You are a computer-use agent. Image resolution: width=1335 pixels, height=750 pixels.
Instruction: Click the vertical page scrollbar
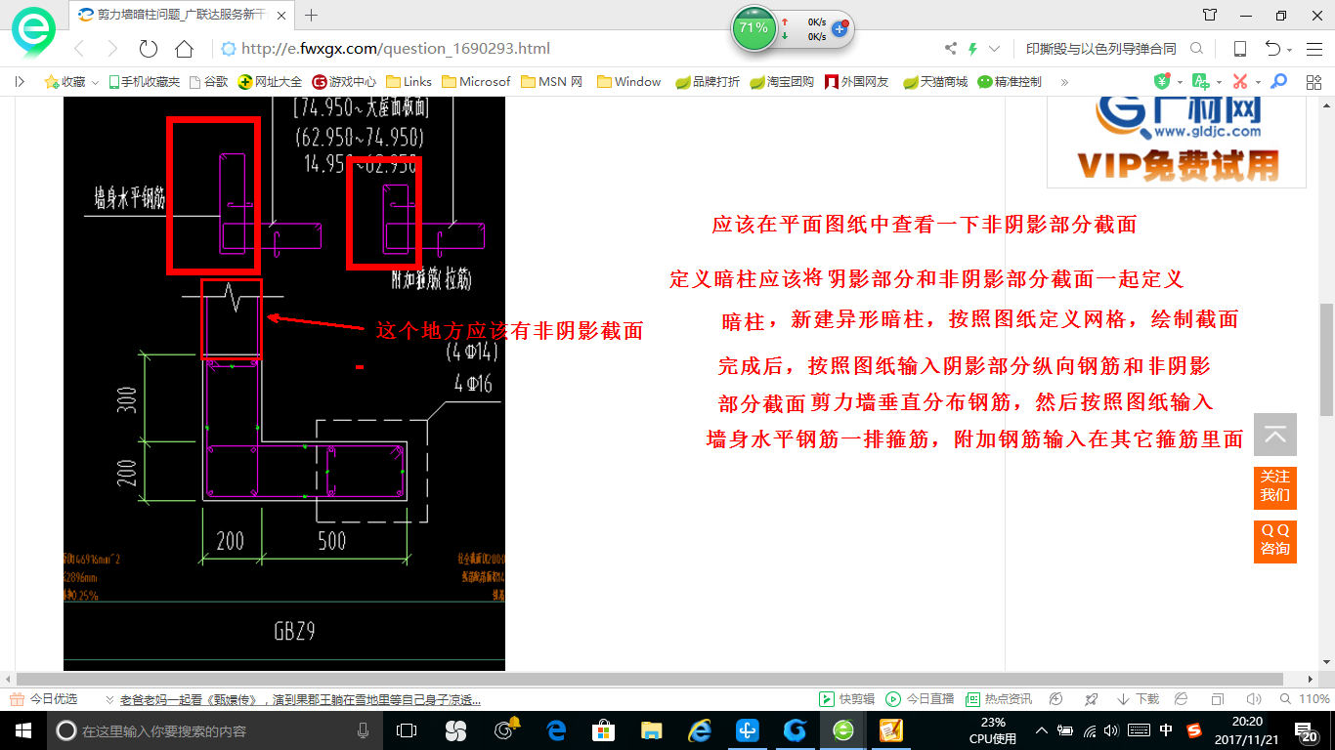[x=1326, y=359]
